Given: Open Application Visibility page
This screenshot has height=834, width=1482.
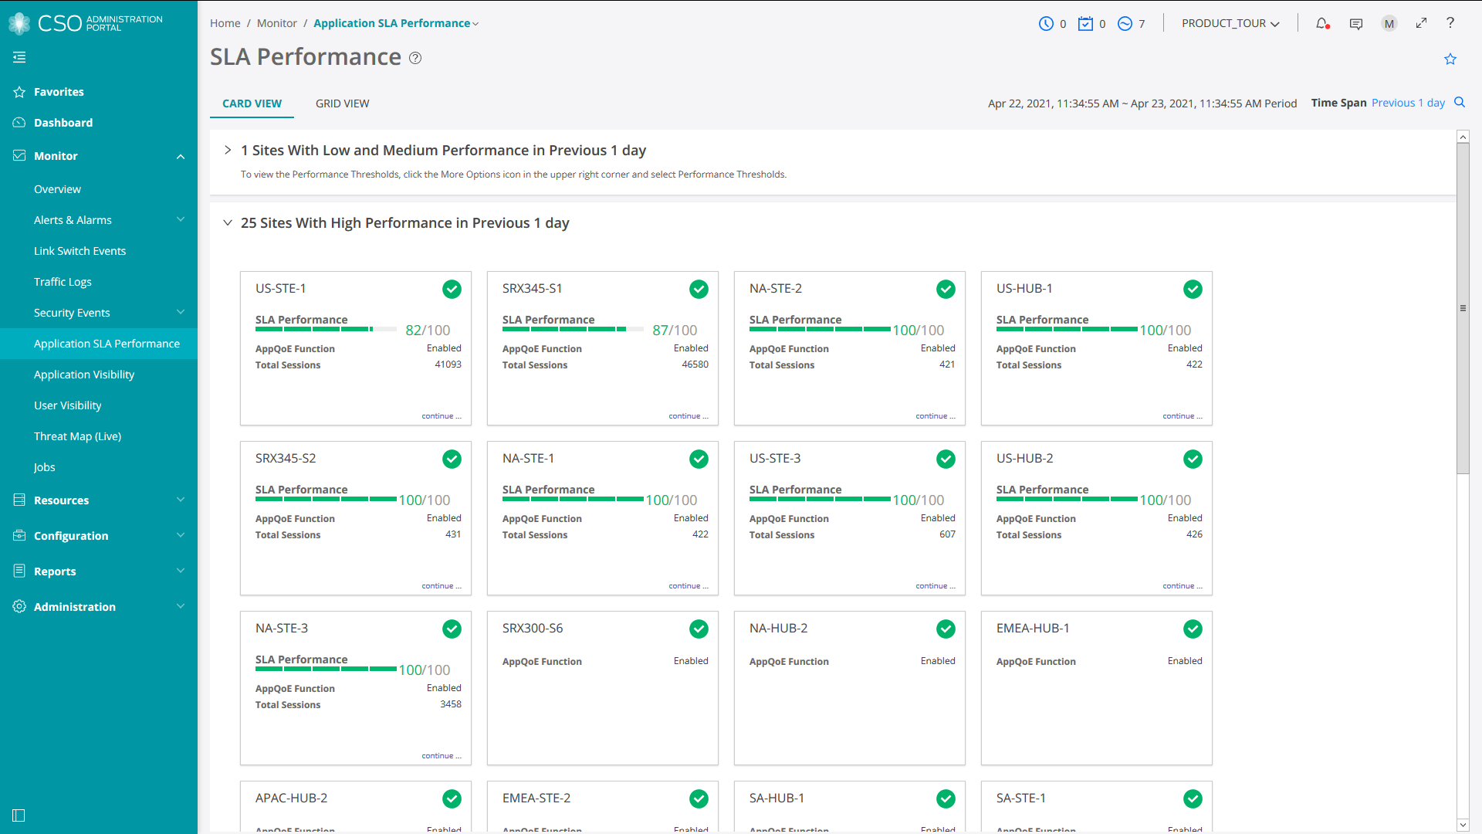Looking at the screenshot, I should pos(84,375).
